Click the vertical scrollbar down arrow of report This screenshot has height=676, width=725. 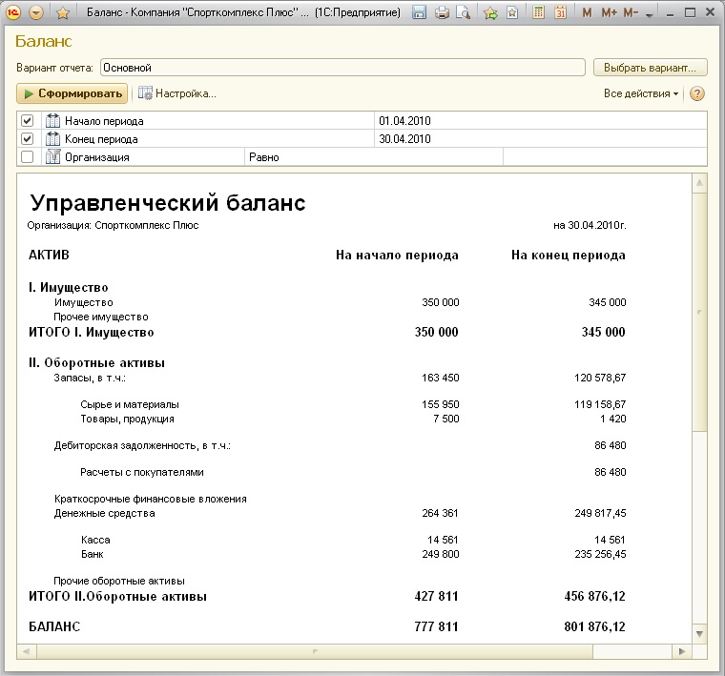pos(700,634)
